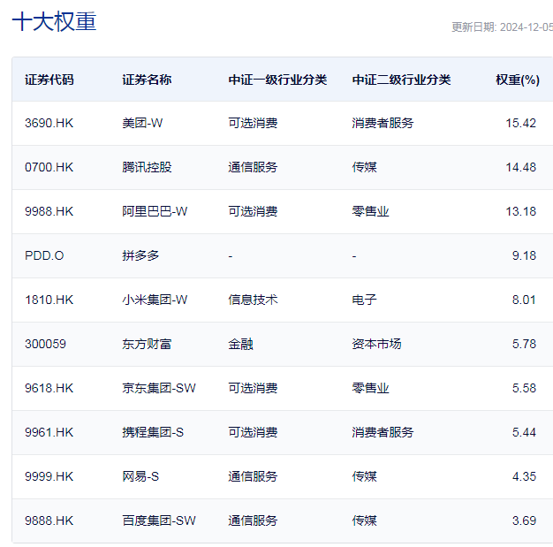Click the 3.69 weight value for 百度集团-SW

[x=524, y=520]
